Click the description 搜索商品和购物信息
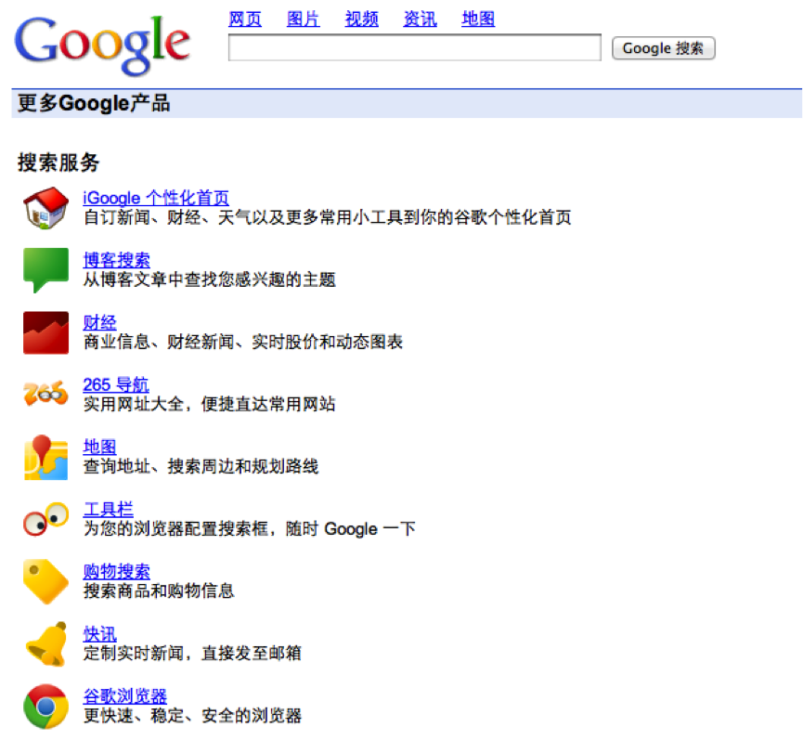The height and width of the screenshot is (740, 803). pyautogui.click(x=159, y=591)
